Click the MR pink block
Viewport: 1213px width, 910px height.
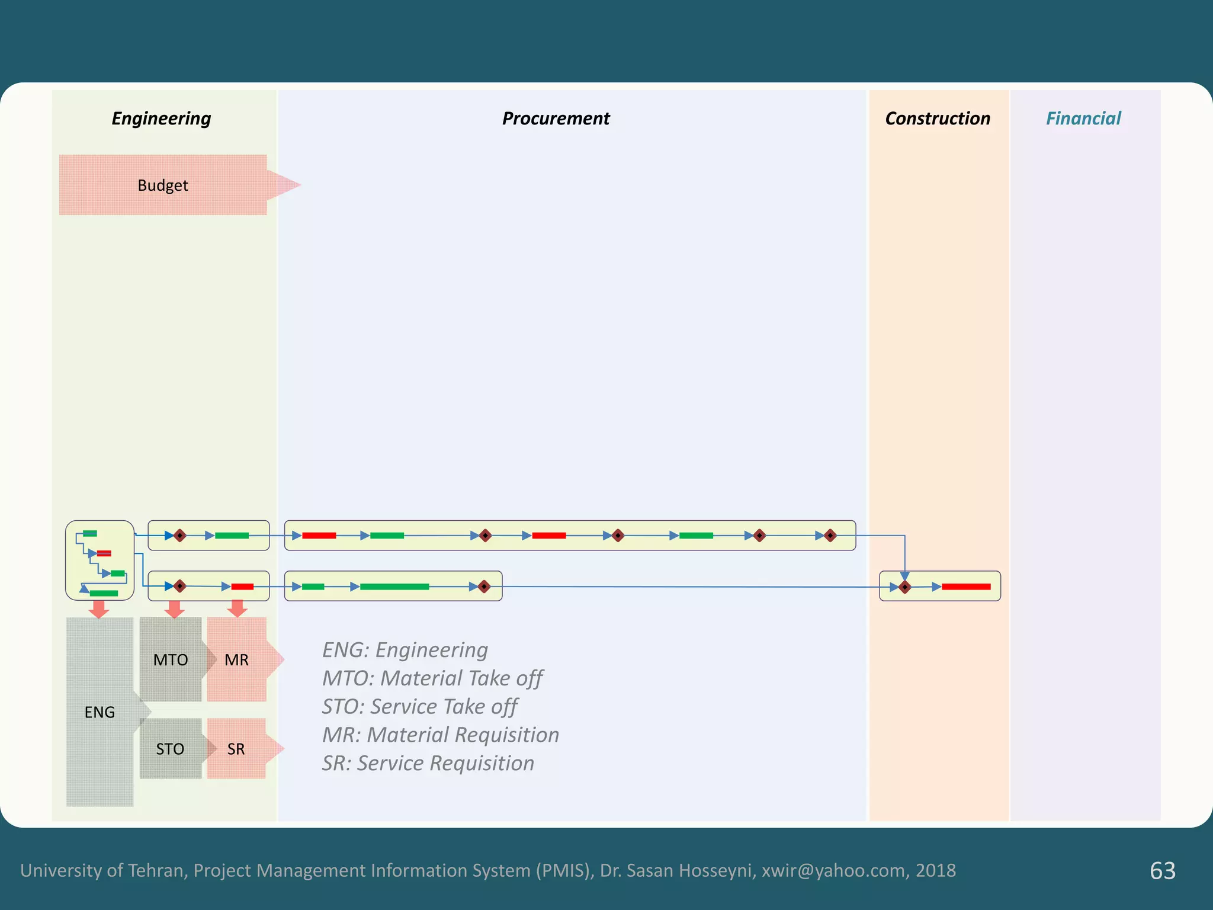click(236, 659)
